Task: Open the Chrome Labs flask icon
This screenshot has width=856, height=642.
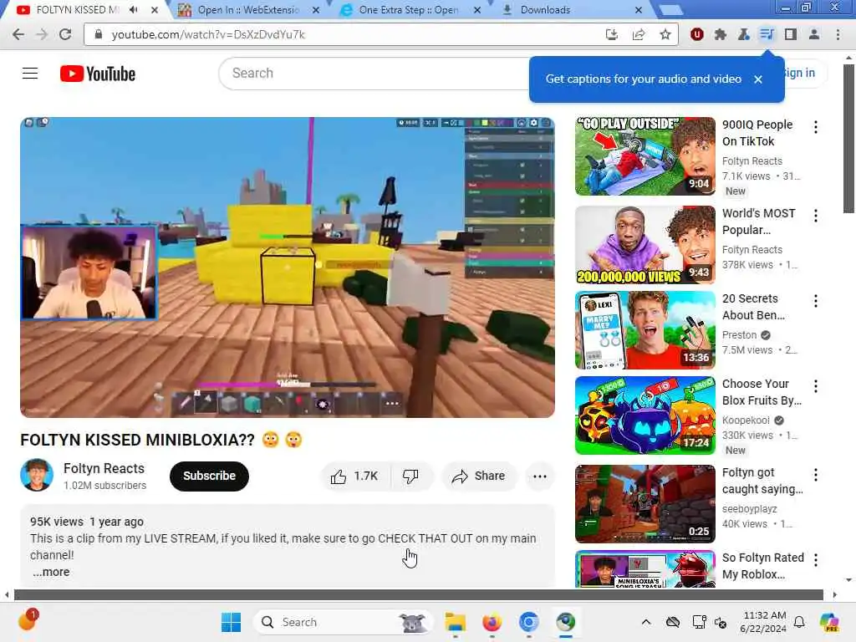Action: 743,34
